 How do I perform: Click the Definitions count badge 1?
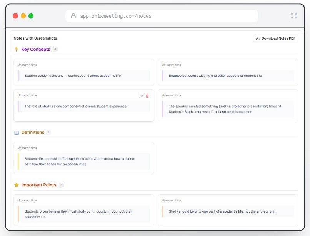pyautogui.click(x=48, y=132)
